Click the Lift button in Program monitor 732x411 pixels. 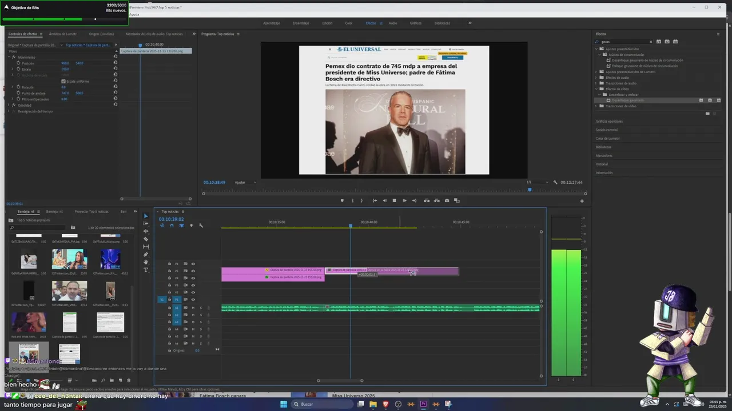click(427, 200)
